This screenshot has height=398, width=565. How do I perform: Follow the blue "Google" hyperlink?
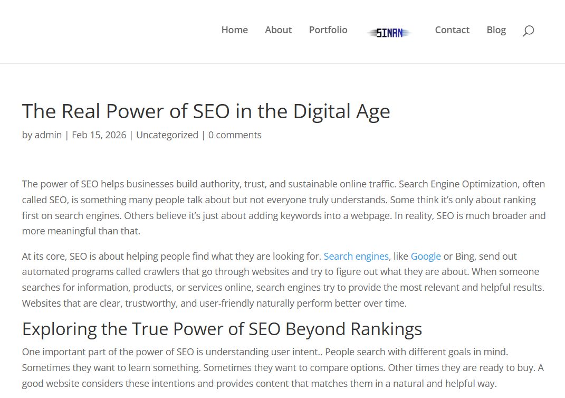[426, 257]
